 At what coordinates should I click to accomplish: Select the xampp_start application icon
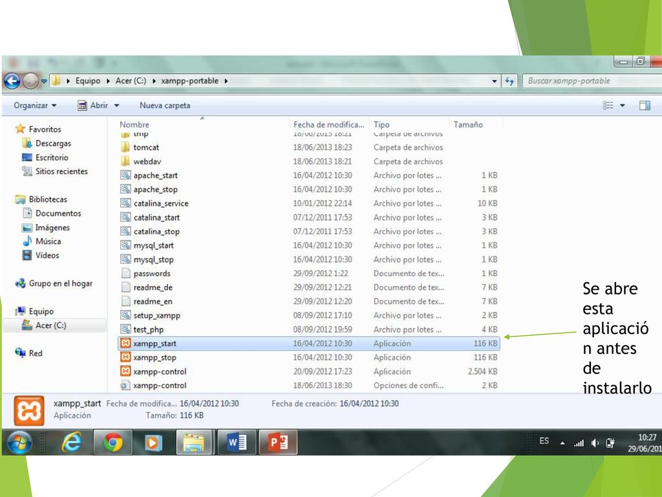(125, 343)
